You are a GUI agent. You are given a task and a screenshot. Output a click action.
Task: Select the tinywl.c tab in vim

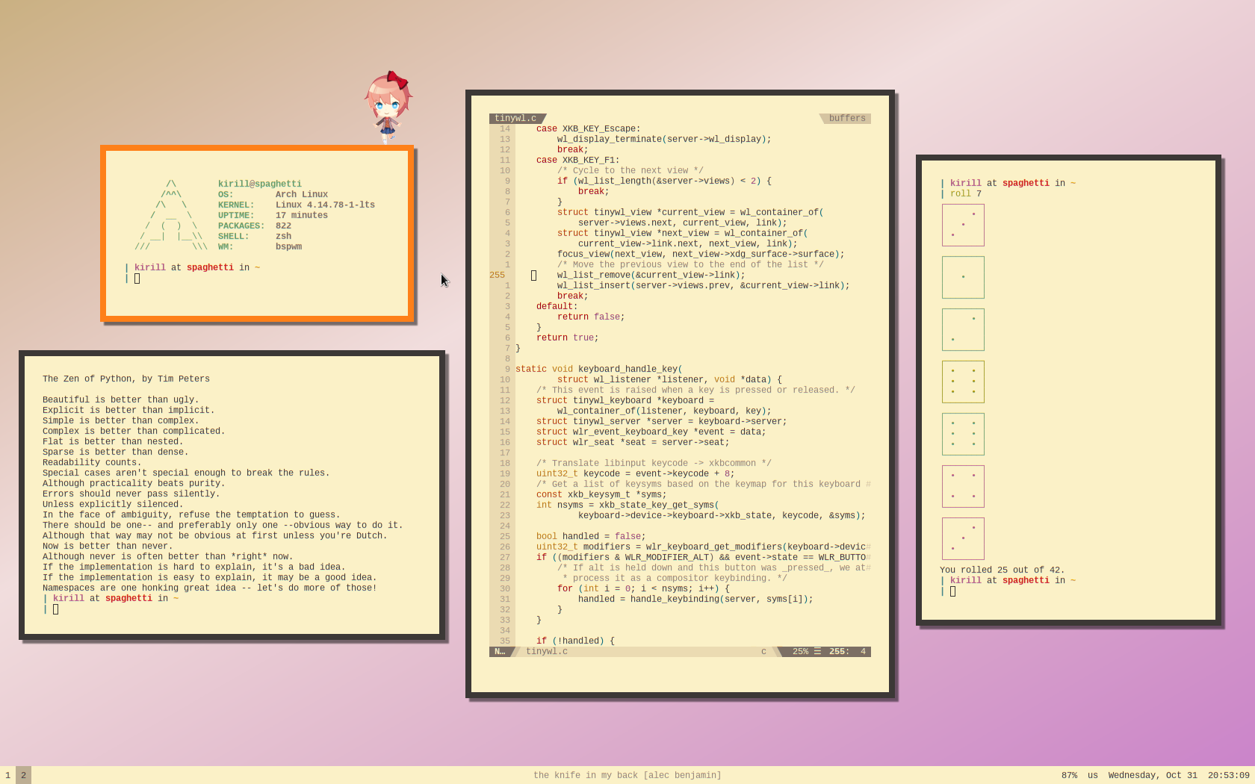pyautogui.click(x=515, y=119)
